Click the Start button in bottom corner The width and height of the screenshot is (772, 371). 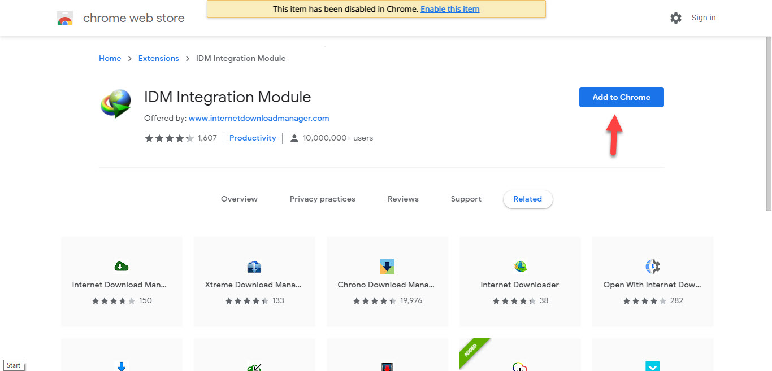(14, 365)
